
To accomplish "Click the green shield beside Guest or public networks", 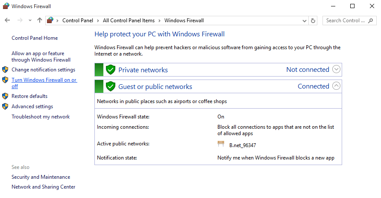I will point(111,86).
